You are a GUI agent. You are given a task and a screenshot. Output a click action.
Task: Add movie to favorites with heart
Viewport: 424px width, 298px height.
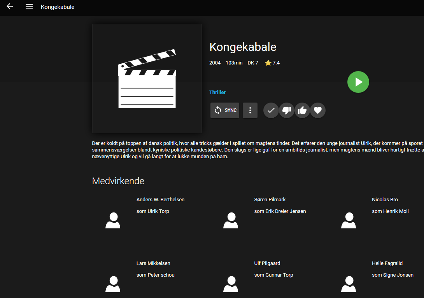[318, 110]
